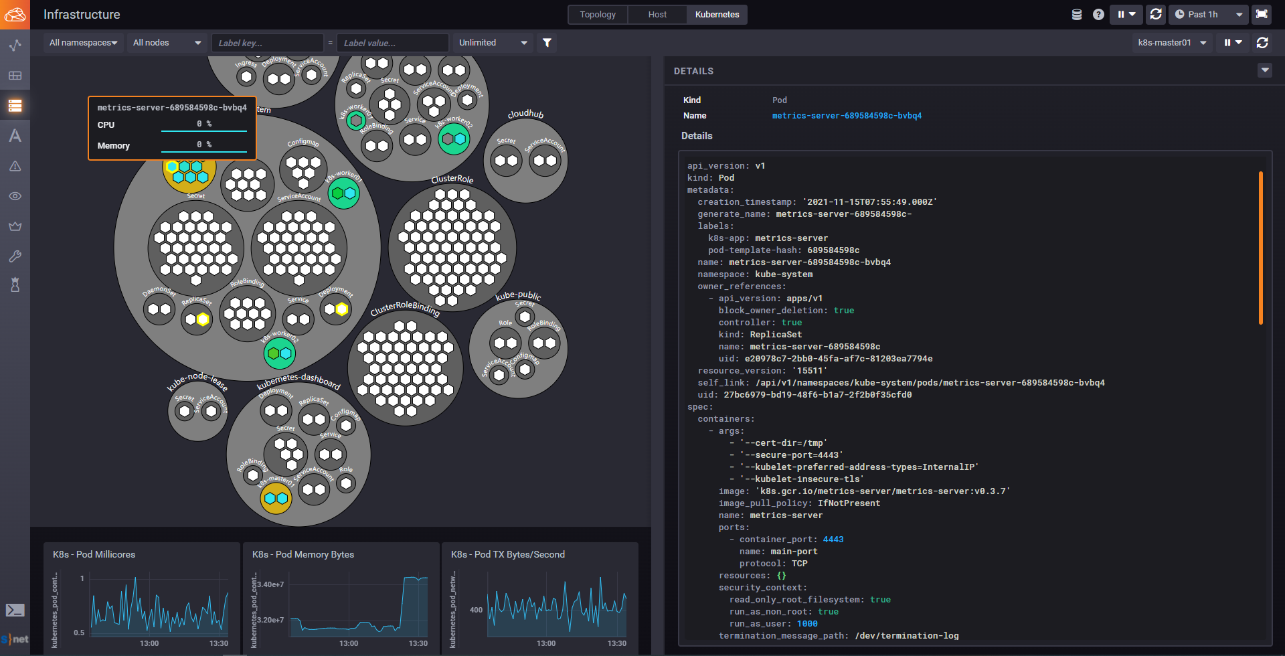Open the terminal console icon
The image size is (1285, 656).
point(15,610)
